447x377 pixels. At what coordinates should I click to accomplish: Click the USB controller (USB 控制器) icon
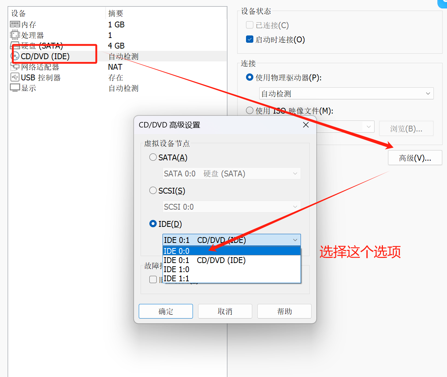[15, 77]
